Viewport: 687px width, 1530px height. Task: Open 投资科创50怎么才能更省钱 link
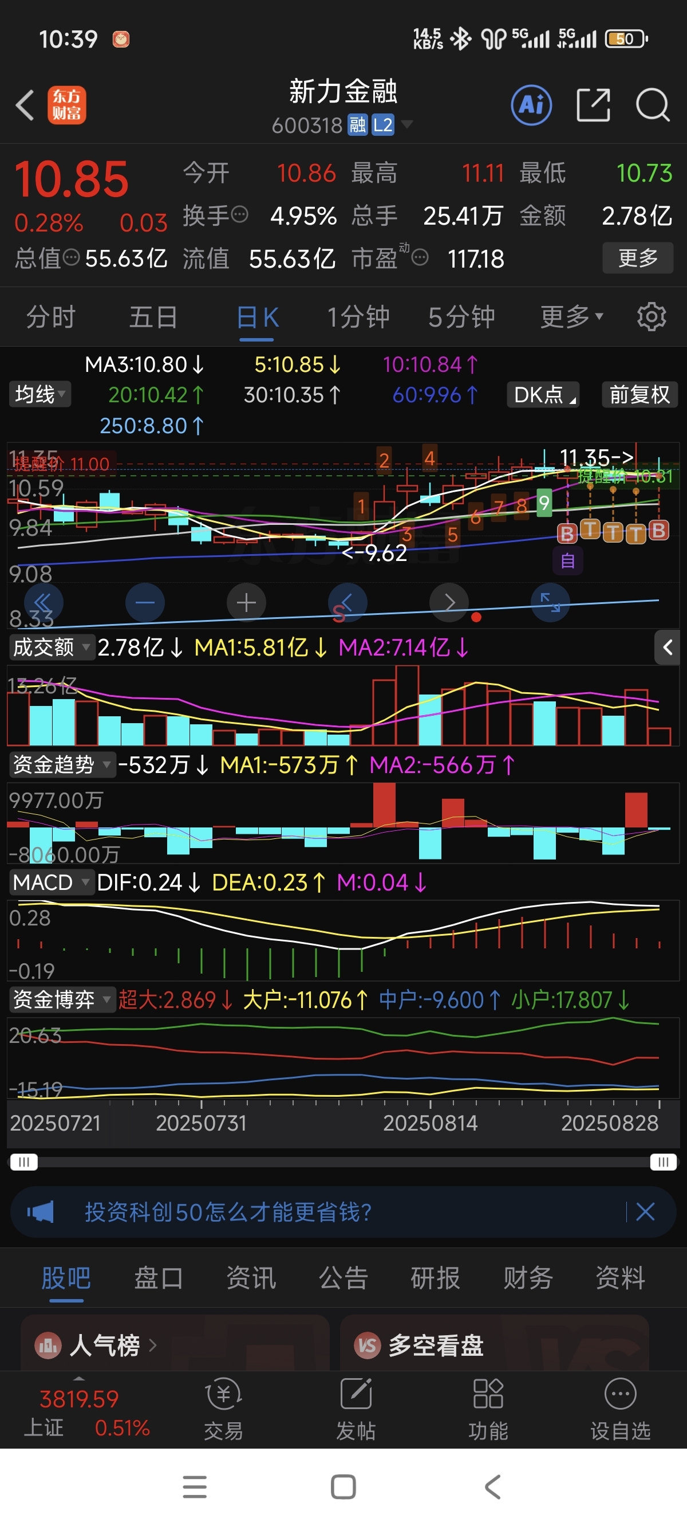(x=228, y=1211)
